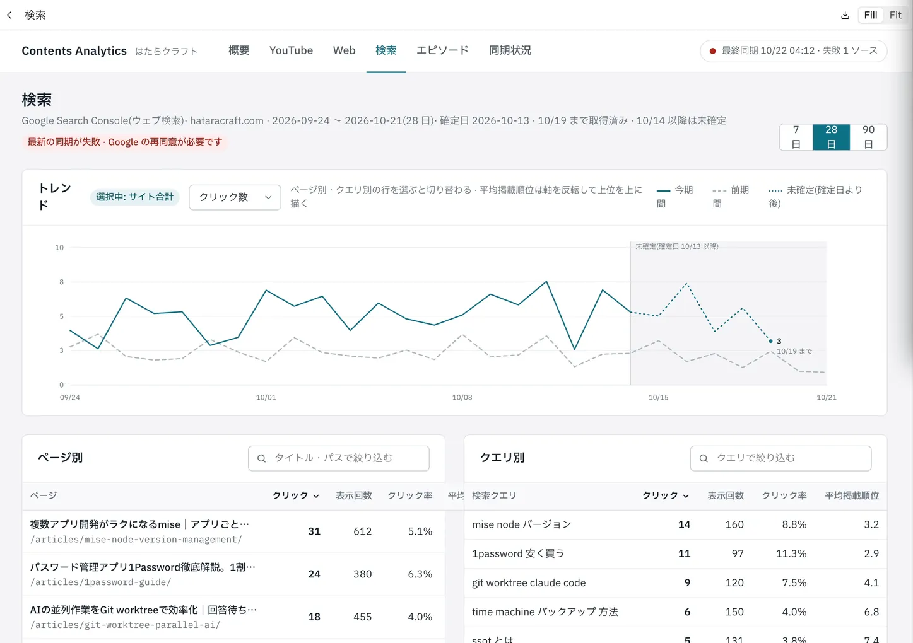Screen dimensions: 913x643
Task: Select the 28日 period
Action: (831, 137)
